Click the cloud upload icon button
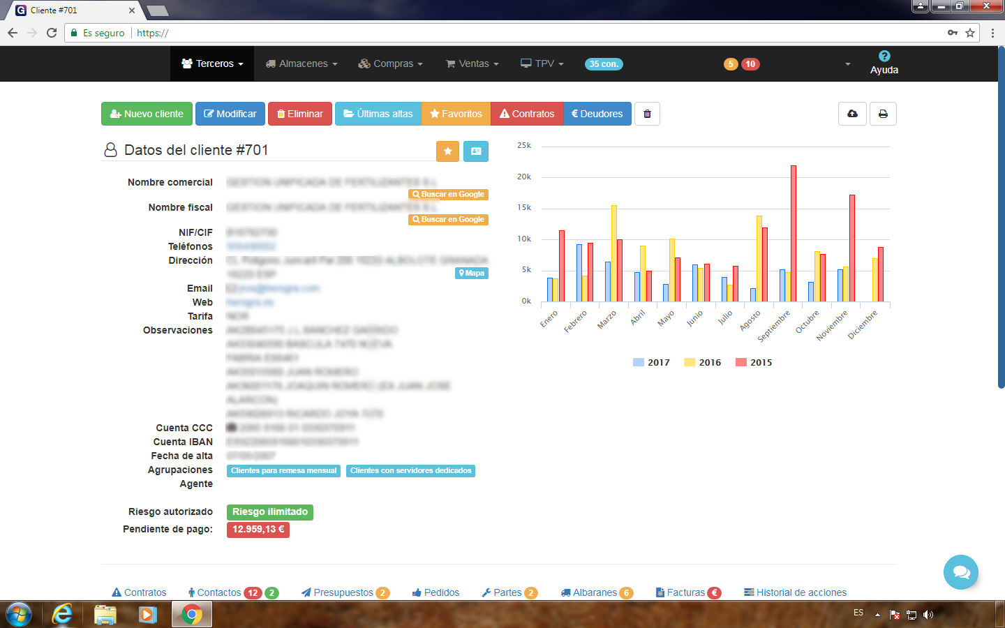The width and height of the screenshot is (1005, 628). tap(852, 114)
